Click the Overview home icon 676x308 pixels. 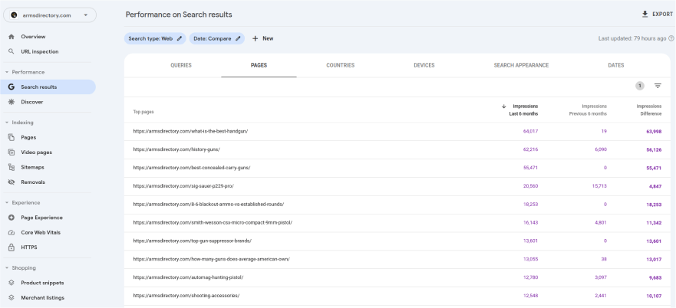12,37
